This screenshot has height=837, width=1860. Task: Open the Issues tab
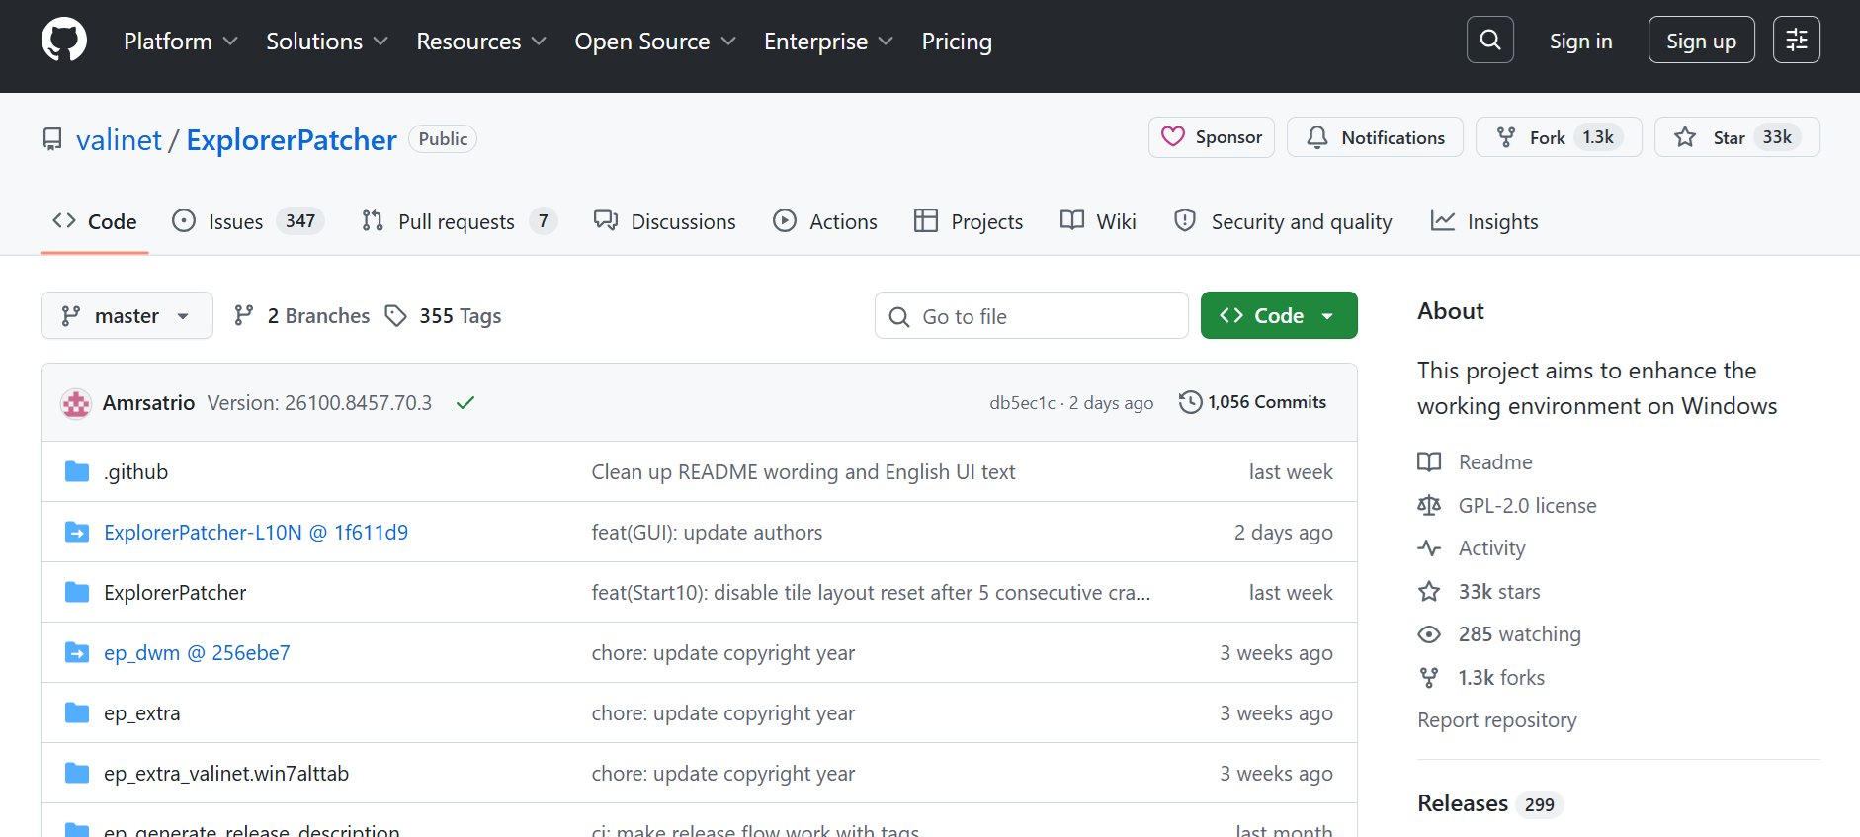247,221
